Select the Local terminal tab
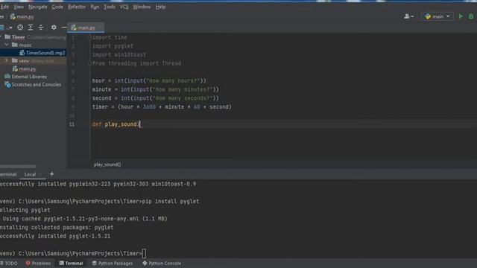 click(x=30, y=174)
